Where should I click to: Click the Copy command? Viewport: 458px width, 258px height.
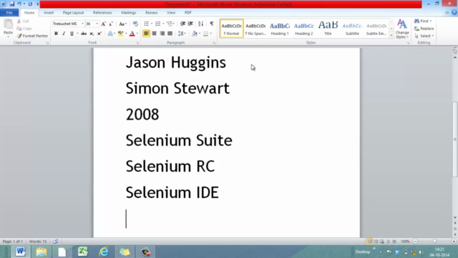coord(24,29)
